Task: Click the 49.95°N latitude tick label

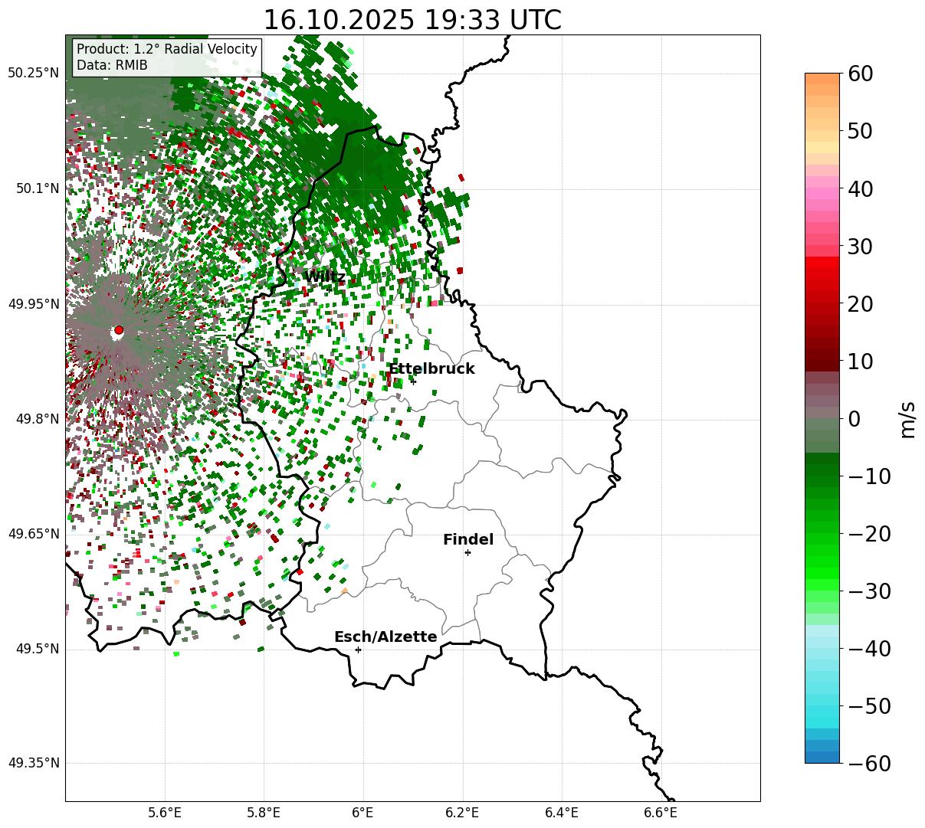Action: click(x=33, y=304)
